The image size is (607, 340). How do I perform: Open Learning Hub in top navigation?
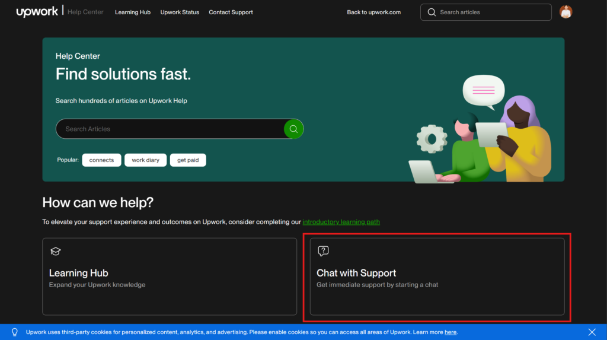(133, 12)
